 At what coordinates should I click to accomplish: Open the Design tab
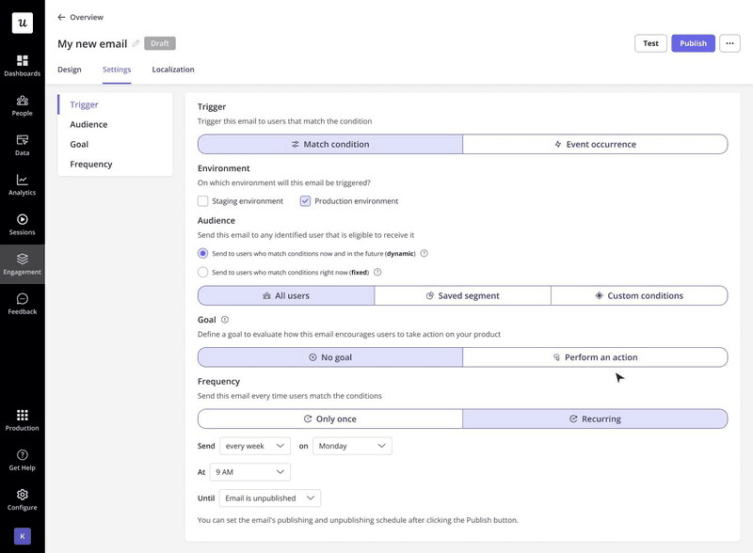point(70,69)
